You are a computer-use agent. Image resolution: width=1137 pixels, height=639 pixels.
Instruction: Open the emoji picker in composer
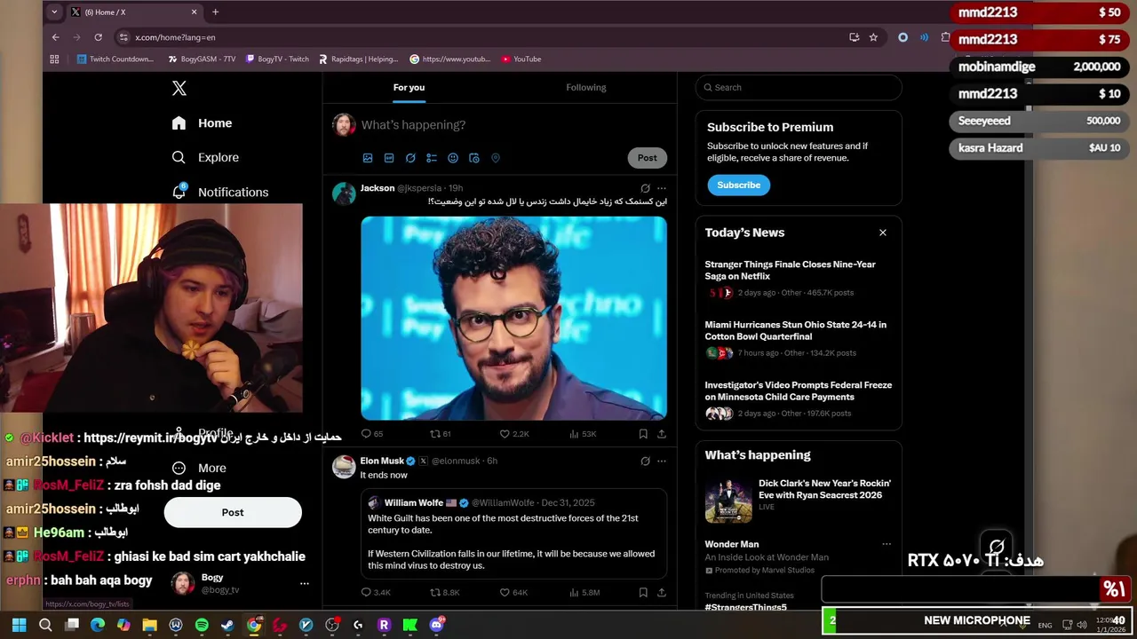coord(453,158)
